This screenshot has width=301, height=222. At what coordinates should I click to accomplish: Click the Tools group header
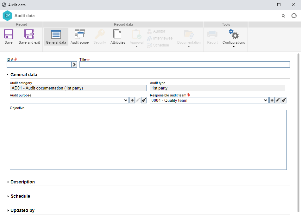point(226,24)
